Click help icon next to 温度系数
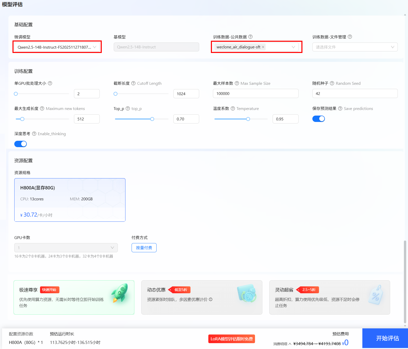This screenshot has height=349, width=408. coord(233,108)
